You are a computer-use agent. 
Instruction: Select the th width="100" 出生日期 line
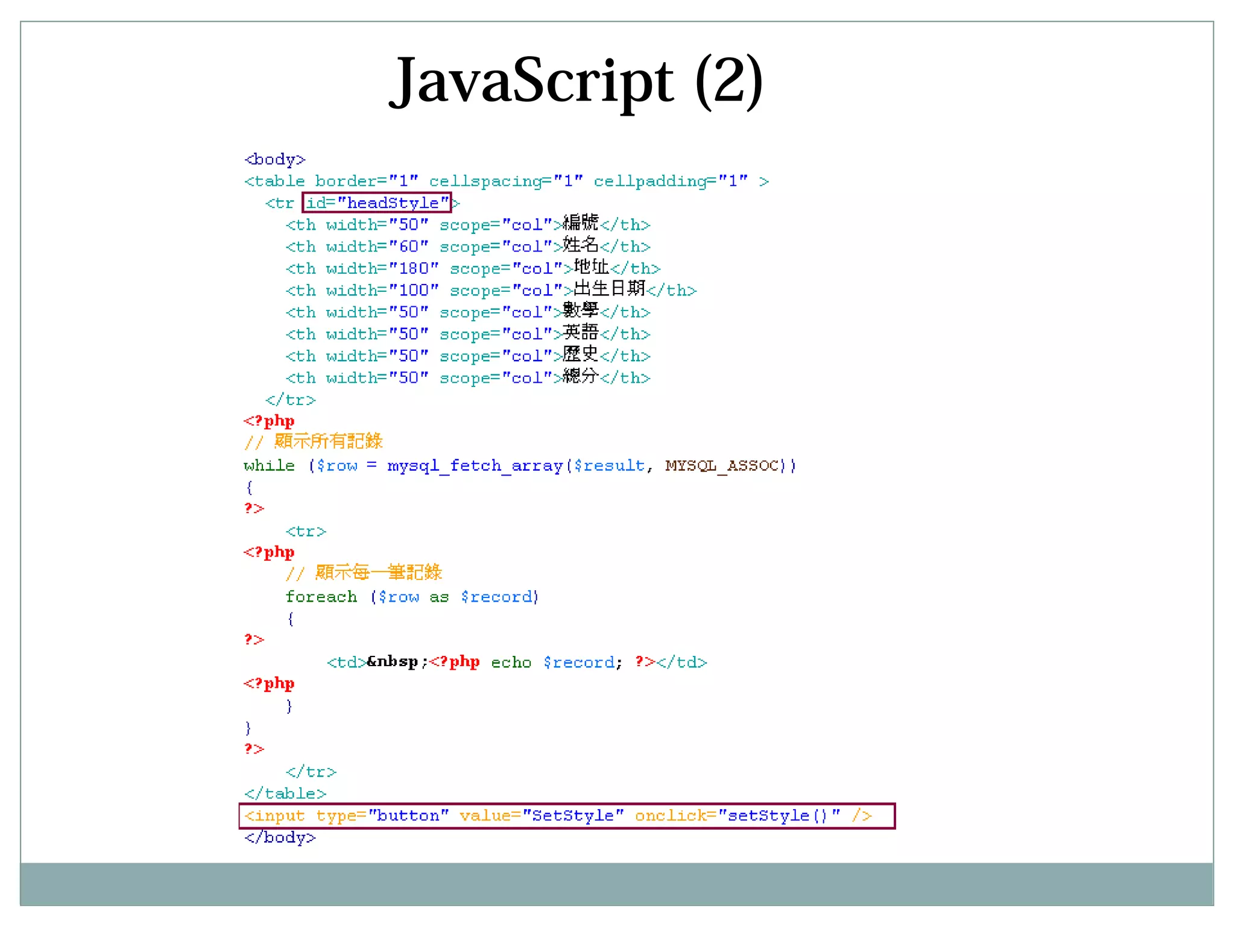491,289
